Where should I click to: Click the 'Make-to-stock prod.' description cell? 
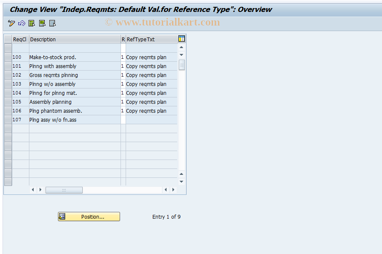(x=75, y=57)
